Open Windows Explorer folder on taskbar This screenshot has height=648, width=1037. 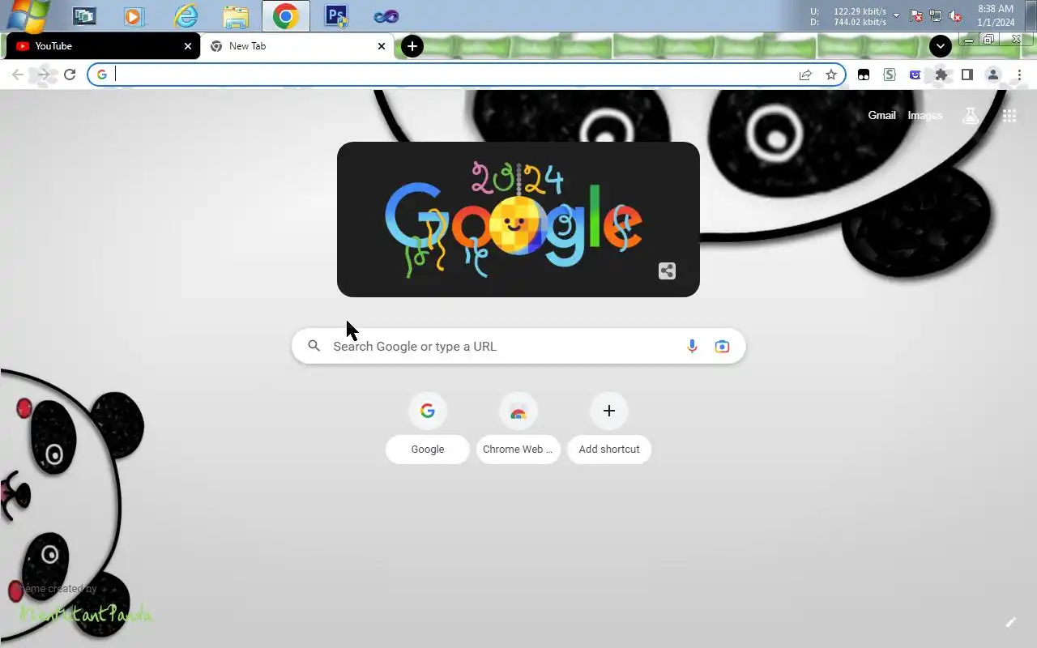(236, 15)
